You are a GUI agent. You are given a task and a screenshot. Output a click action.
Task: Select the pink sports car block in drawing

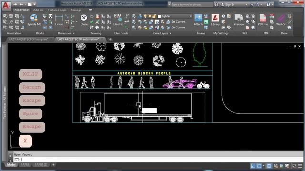click(179, 84)
